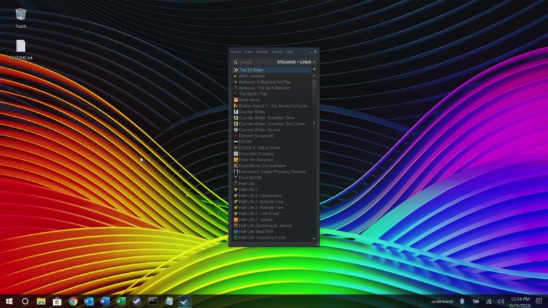Viewport: 548px width, 308px height.
Task: Choose Darkest Dungeon from the game list
Action: tap(255, 135)
